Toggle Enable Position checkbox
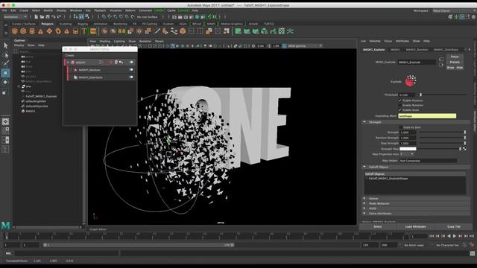This screenshot has height=268, width=477. coord(400,100)
